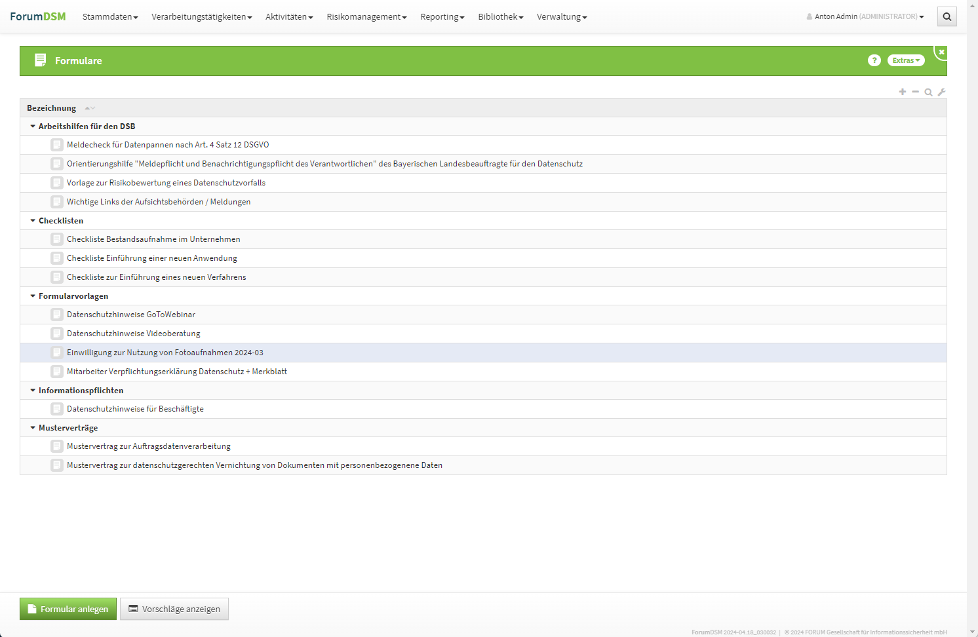Click Vorschläge anzeigen button
Viewport: 978px width, 637px height.
[x=174, y=609]
